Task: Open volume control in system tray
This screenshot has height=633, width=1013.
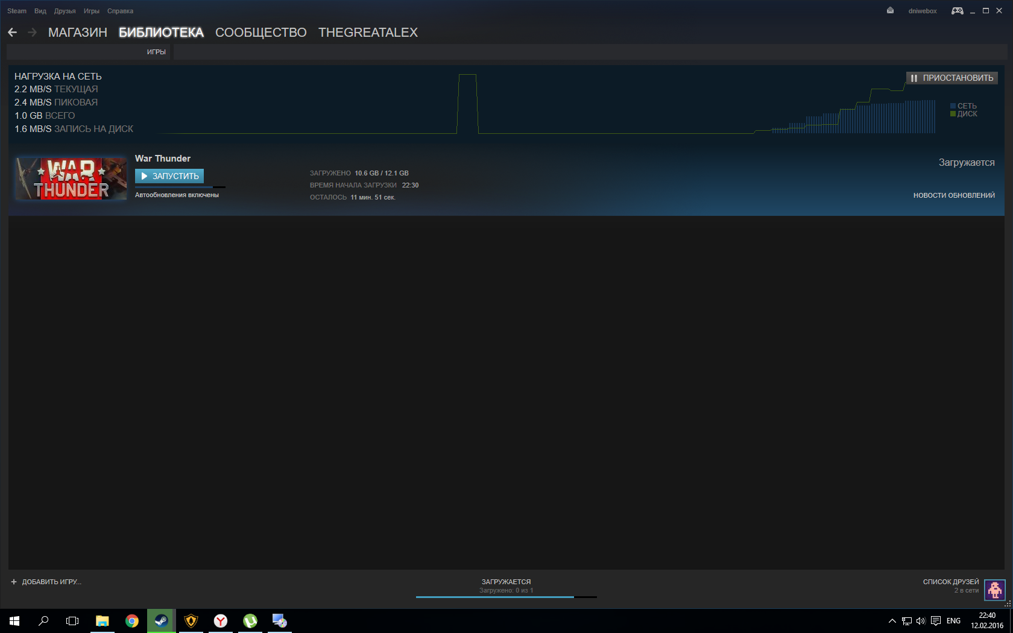Action: click(x=921, y=621)
